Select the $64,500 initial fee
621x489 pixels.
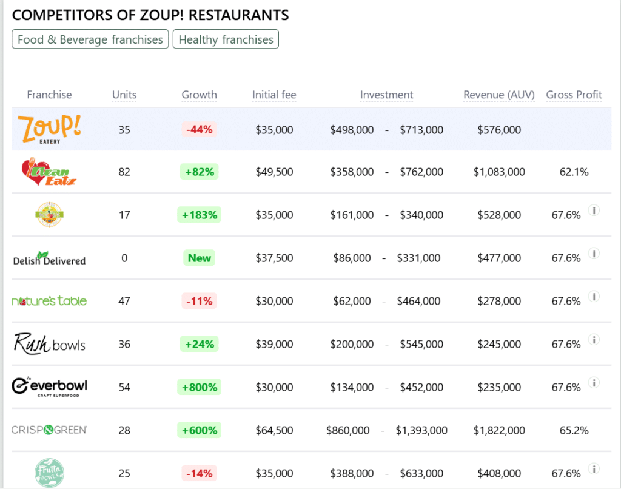[x=274, y=430]
